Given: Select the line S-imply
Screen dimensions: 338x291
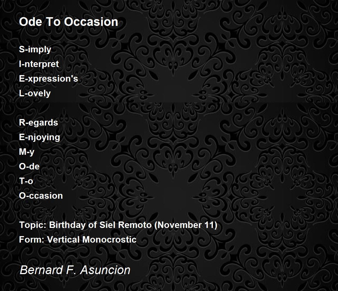Looking at the screenshot, I should click(x=35, y=50).
